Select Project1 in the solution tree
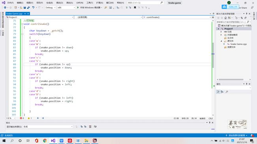The image size is (257, 144). click(x=229, y=29)
